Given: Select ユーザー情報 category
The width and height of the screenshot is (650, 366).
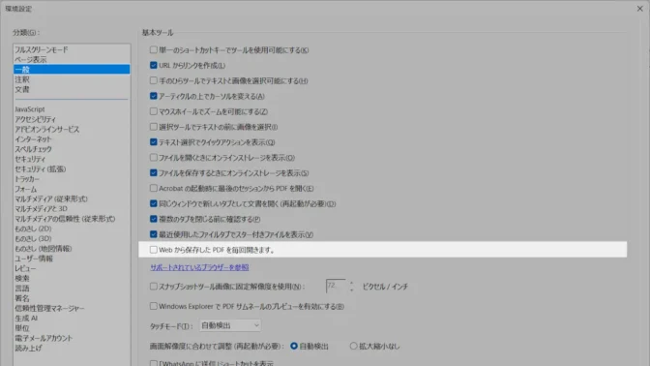Looking at the screenshot, I should (x=72, y=259).
